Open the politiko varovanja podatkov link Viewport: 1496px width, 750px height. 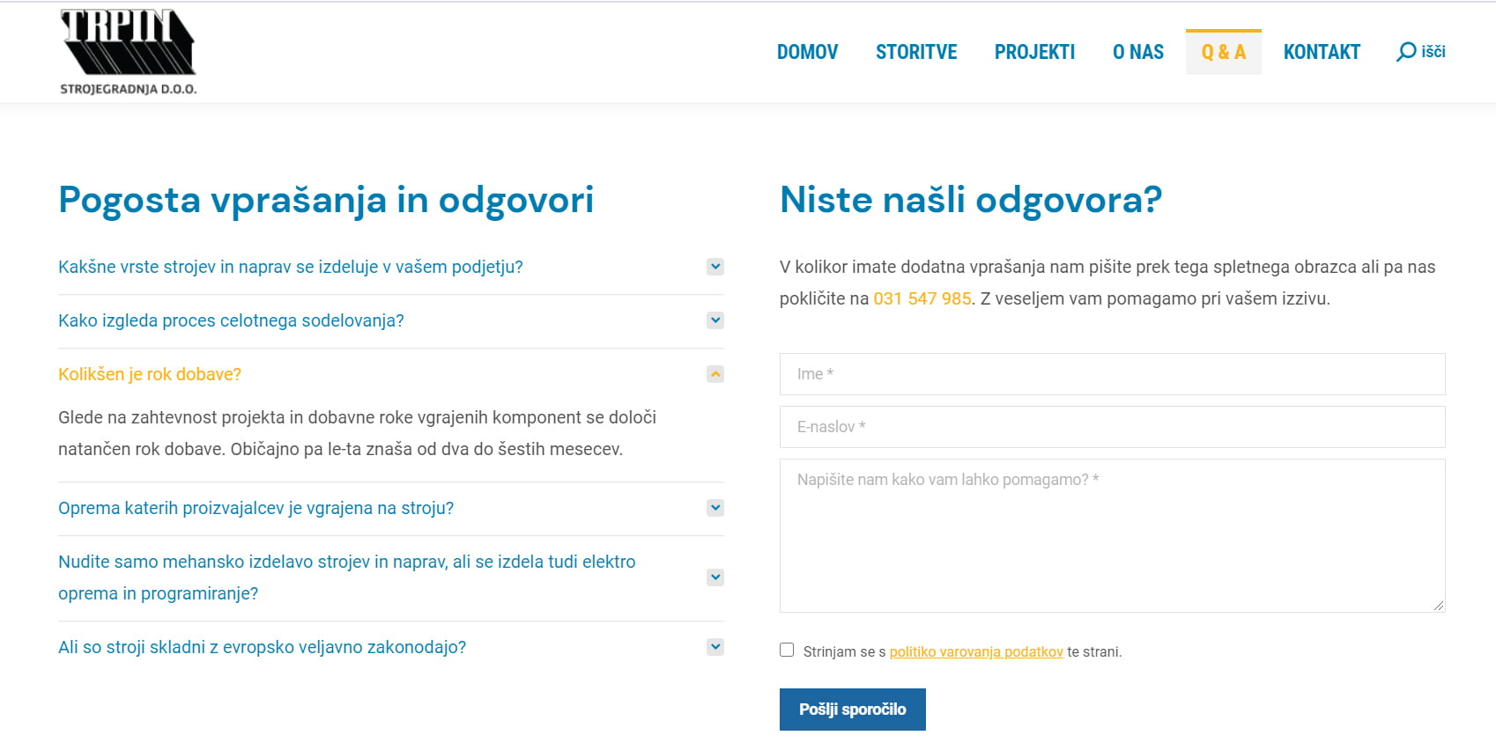pos(976,652)
